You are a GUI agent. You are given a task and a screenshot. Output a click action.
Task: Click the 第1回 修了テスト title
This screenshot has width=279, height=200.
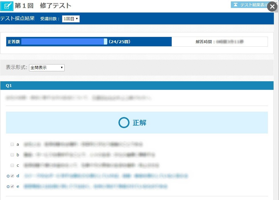pyautogui.click(x=43, y=6)
